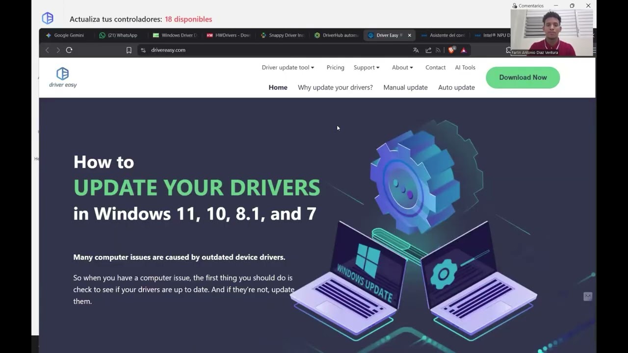Select the Home section link

pos(278,87)
